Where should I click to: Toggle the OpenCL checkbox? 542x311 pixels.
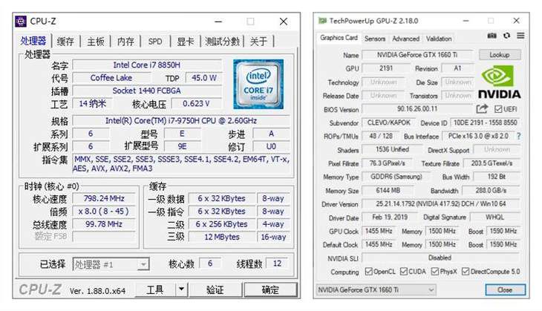click(368, 272)
